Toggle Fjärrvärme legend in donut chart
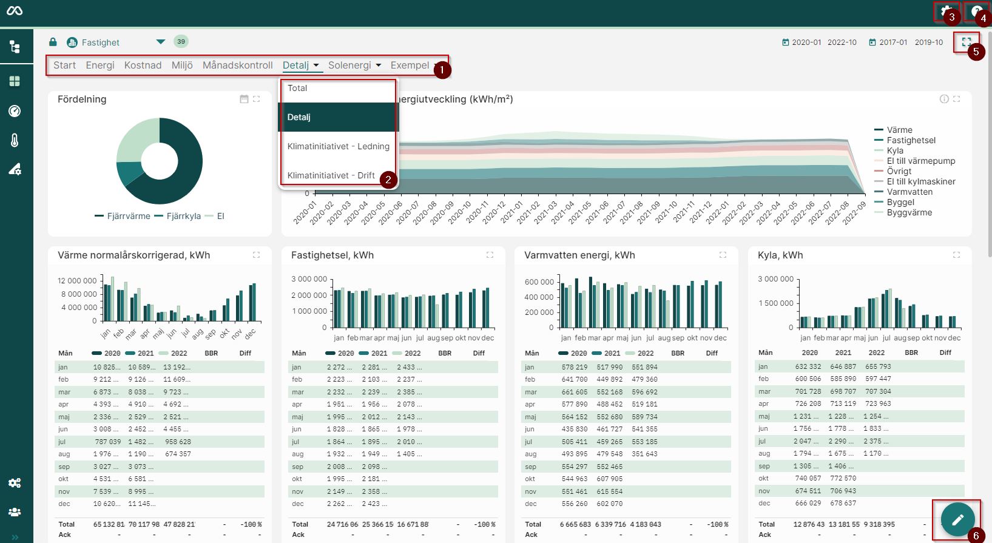The image size is (992, 543). point(123,216)
